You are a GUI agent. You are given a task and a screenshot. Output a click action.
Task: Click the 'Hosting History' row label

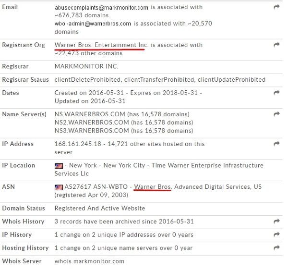tap(25, 248)
